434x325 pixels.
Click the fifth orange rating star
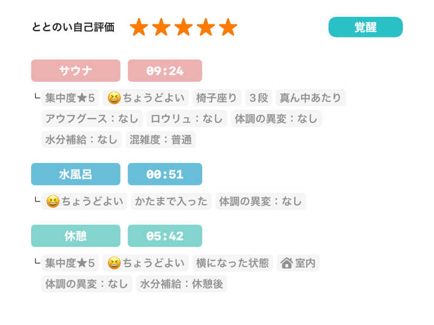coord(228,27)
